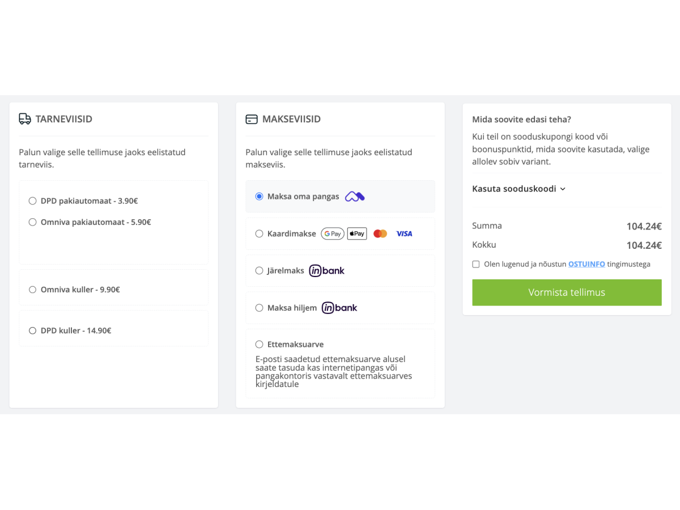Choose Ettemaksuarve payment method
The height and width of the screenshot is (510, 680).
click(x=260, y=344)
